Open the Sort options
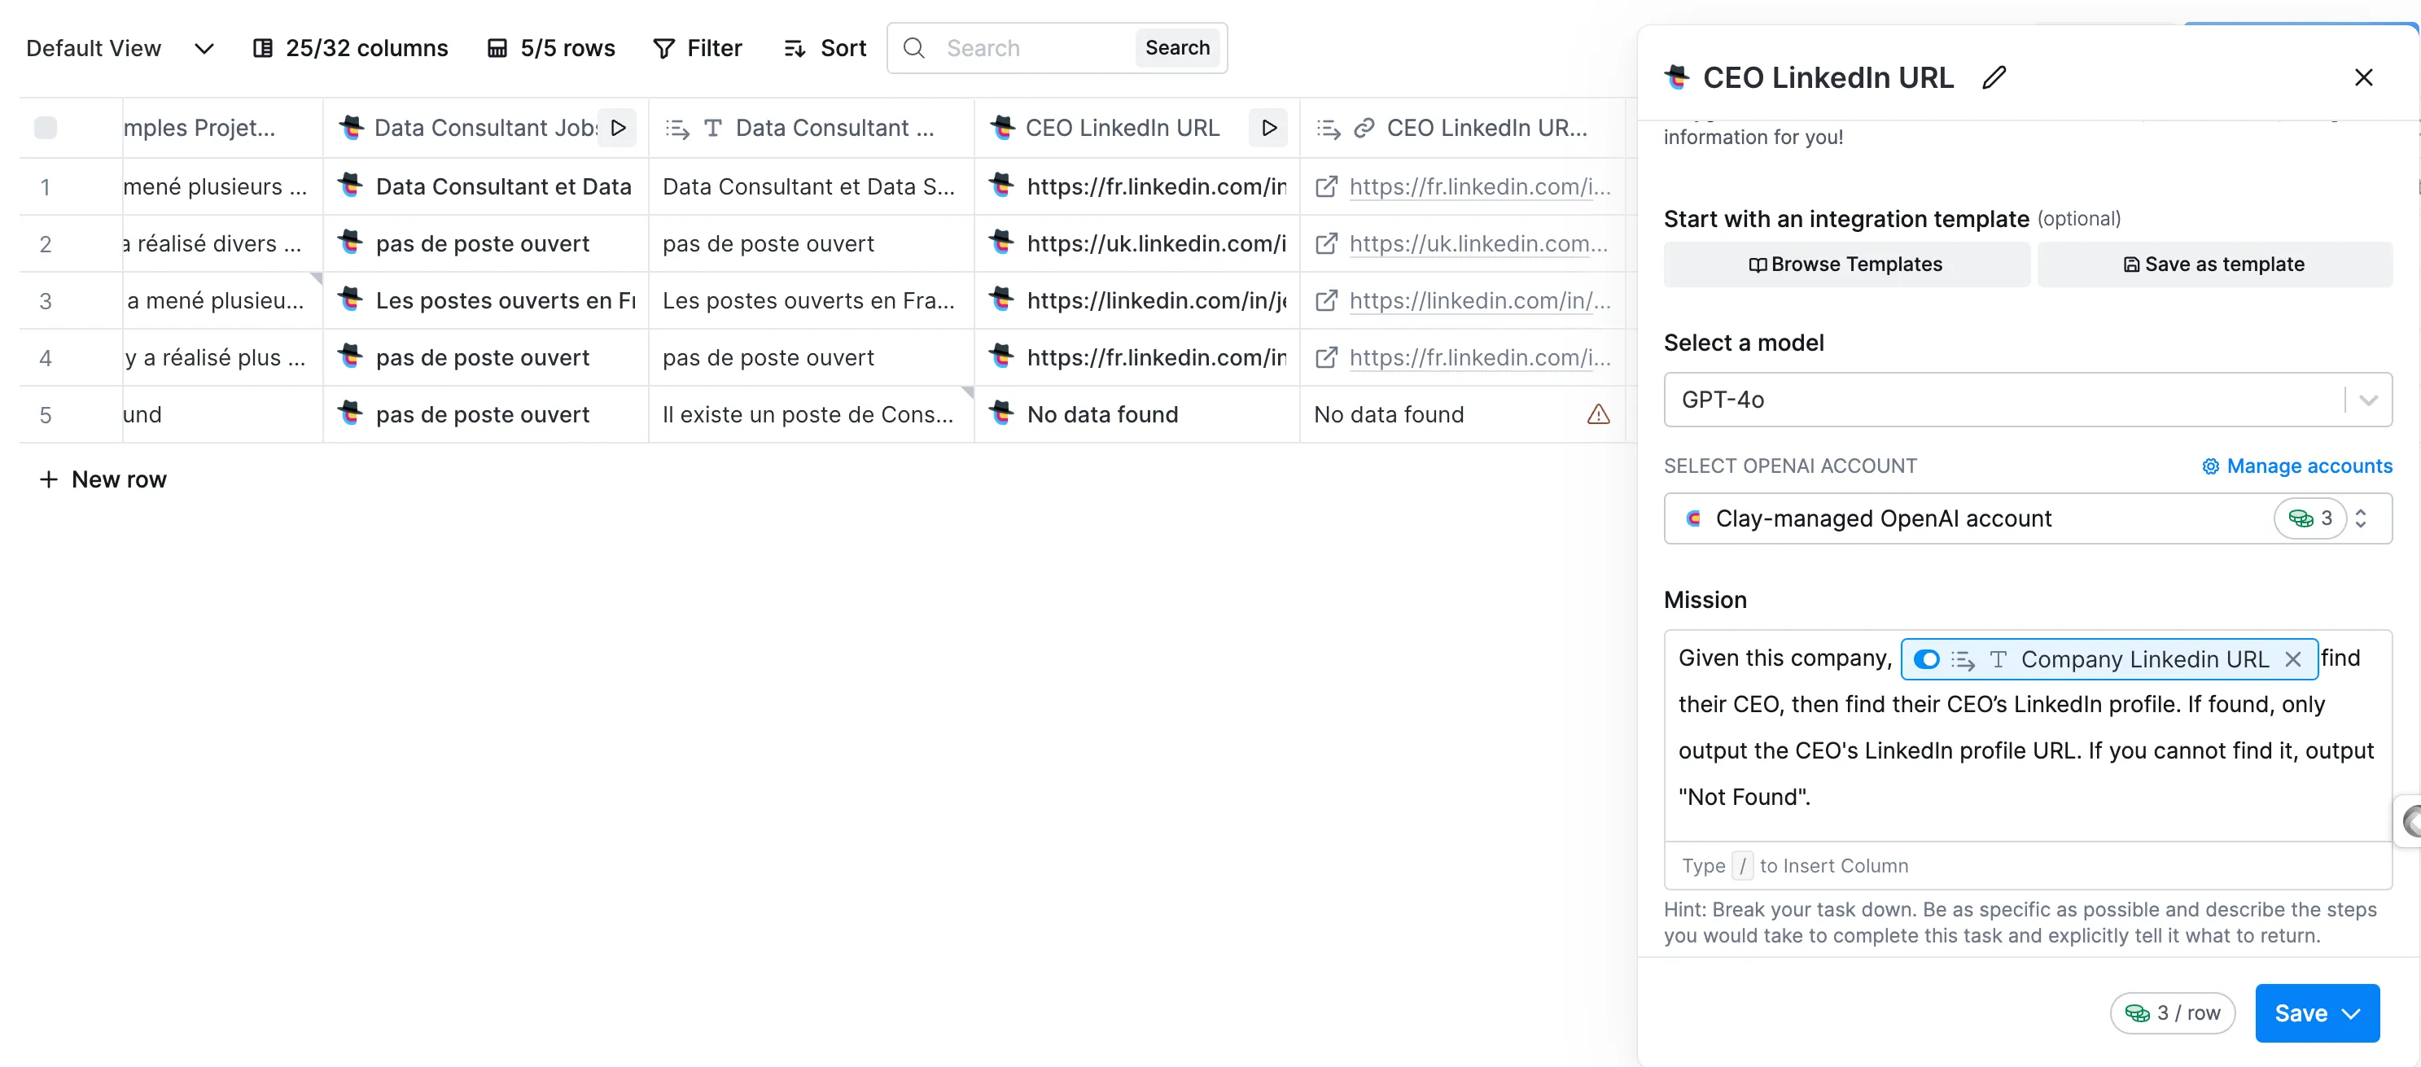Screen dimensions: 2421x1067 tap(824, 48)
